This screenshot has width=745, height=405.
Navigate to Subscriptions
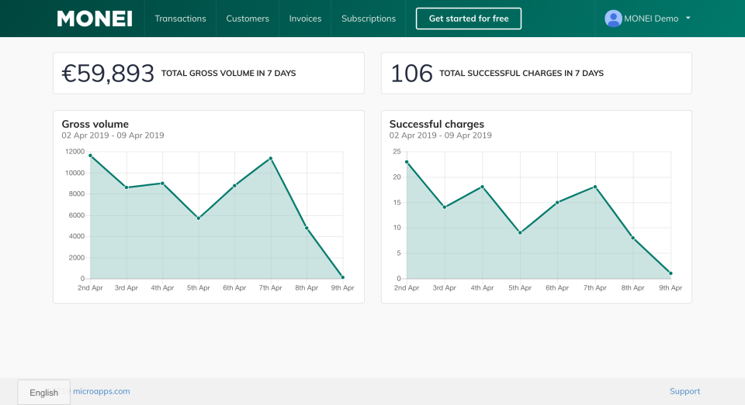point(369,19)
